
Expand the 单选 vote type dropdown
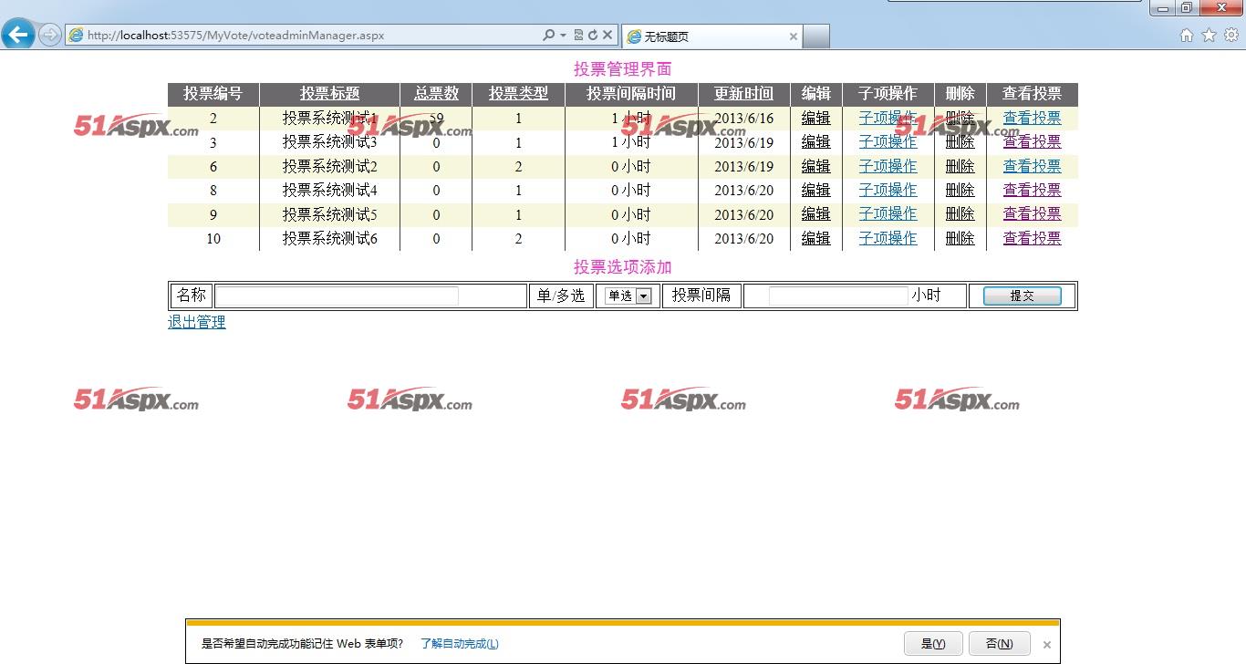[x=643, y=296]
